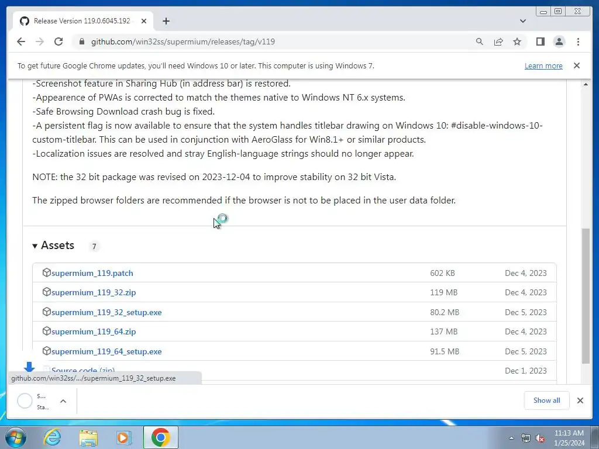View site information lock icon
Viewport: 599px width, 449px height.
pos(81,42)
